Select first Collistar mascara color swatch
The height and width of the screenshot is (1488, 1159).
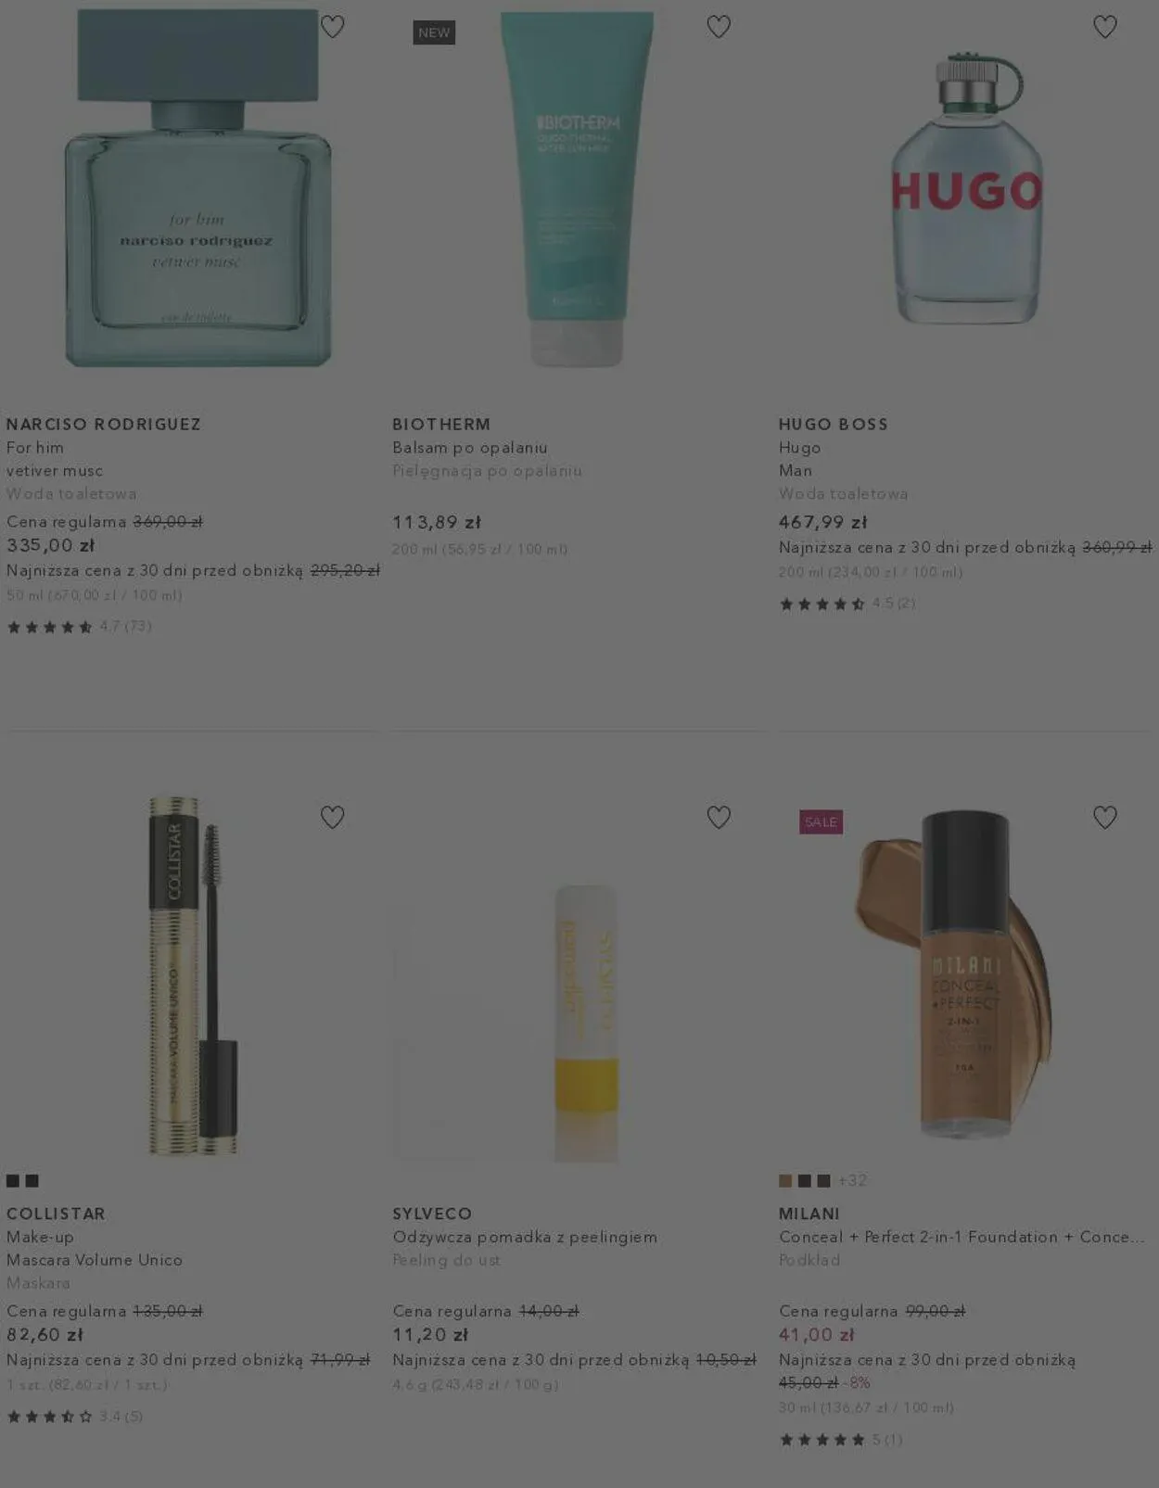click(x=13, y=1180)
